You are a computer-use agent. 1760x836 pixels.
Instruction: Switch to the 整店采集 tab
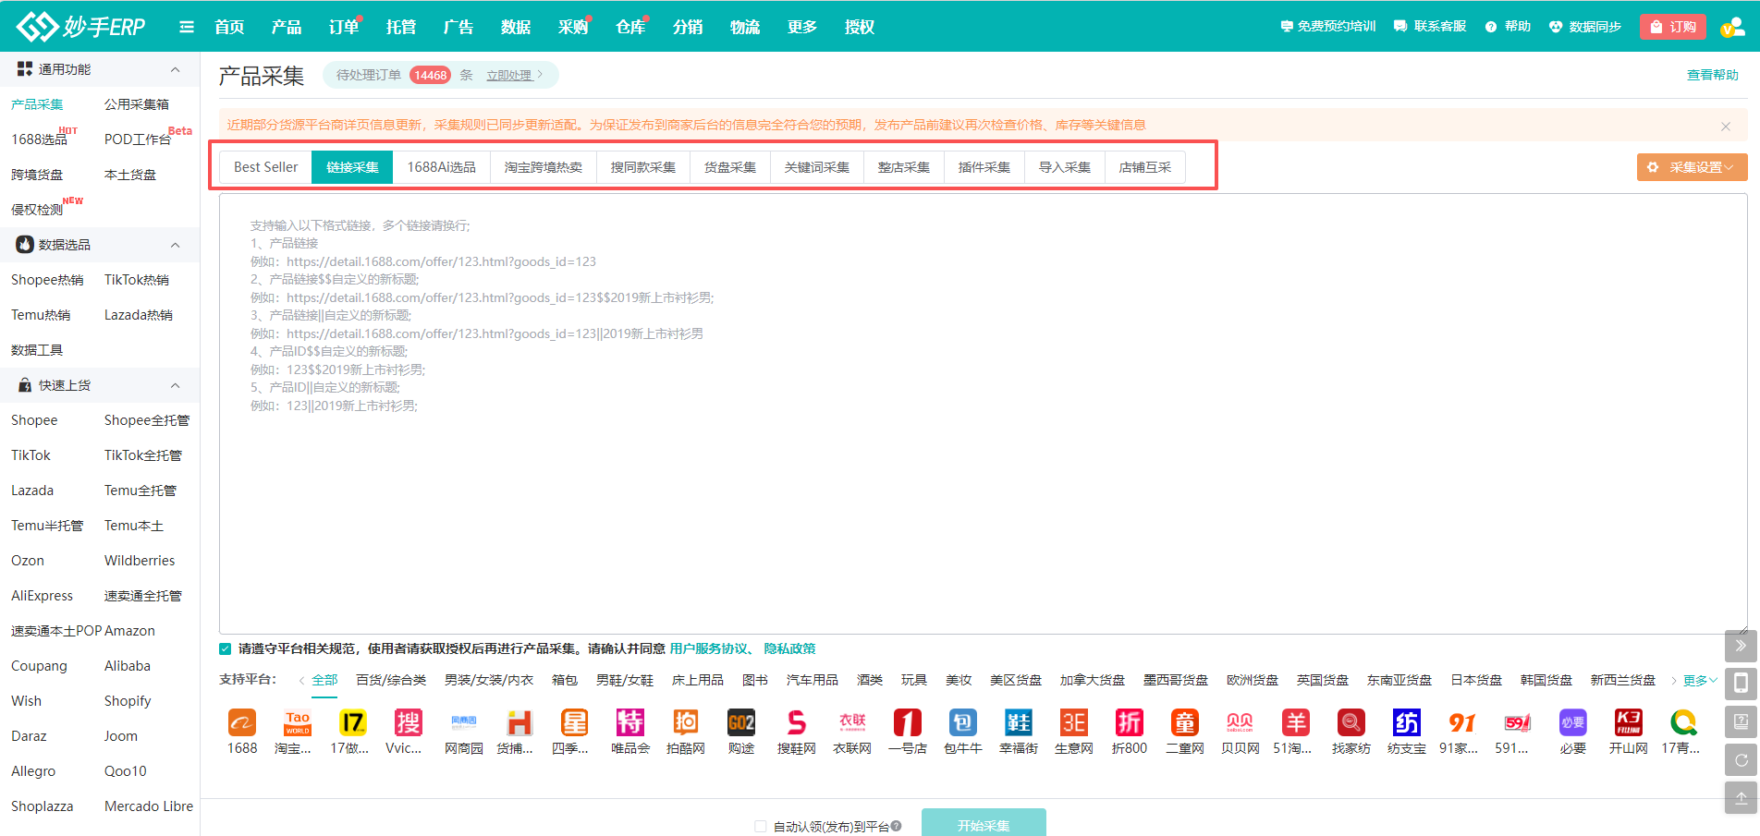tap(904, 167)
